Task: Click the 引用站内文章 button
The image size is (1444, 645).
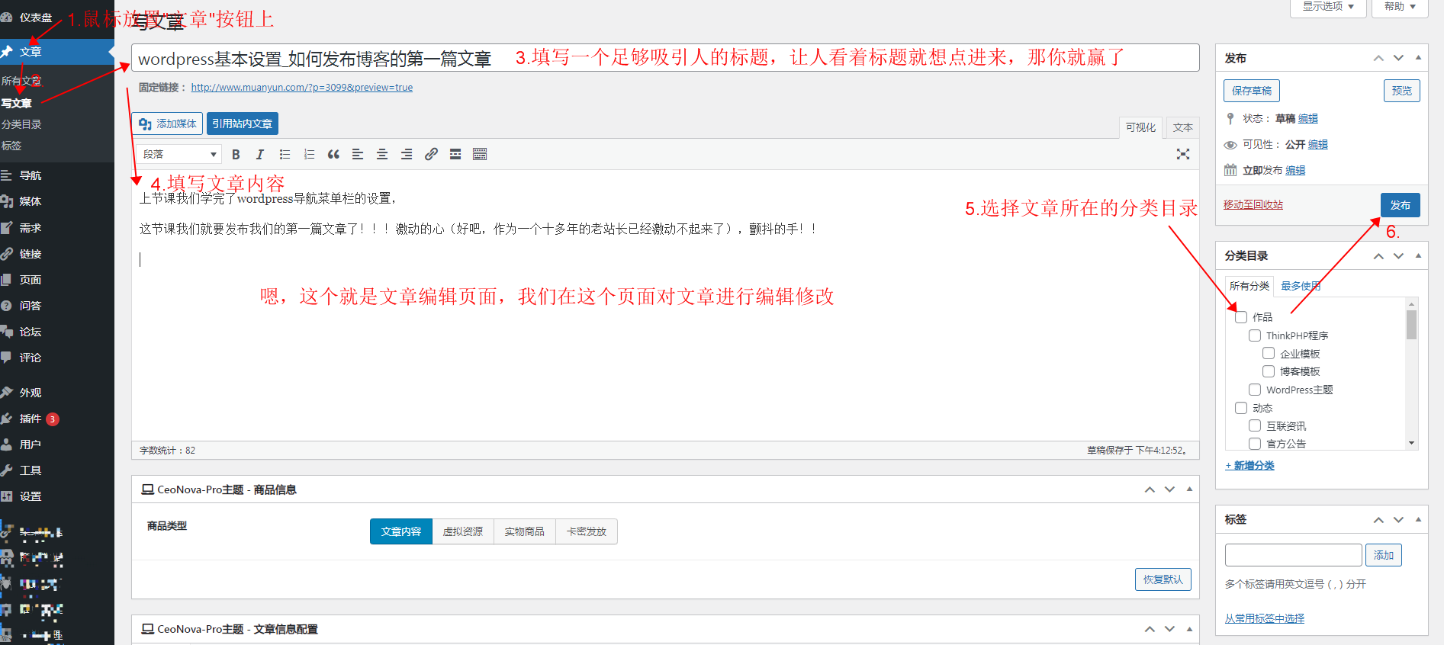Action: tap(242, 124)
